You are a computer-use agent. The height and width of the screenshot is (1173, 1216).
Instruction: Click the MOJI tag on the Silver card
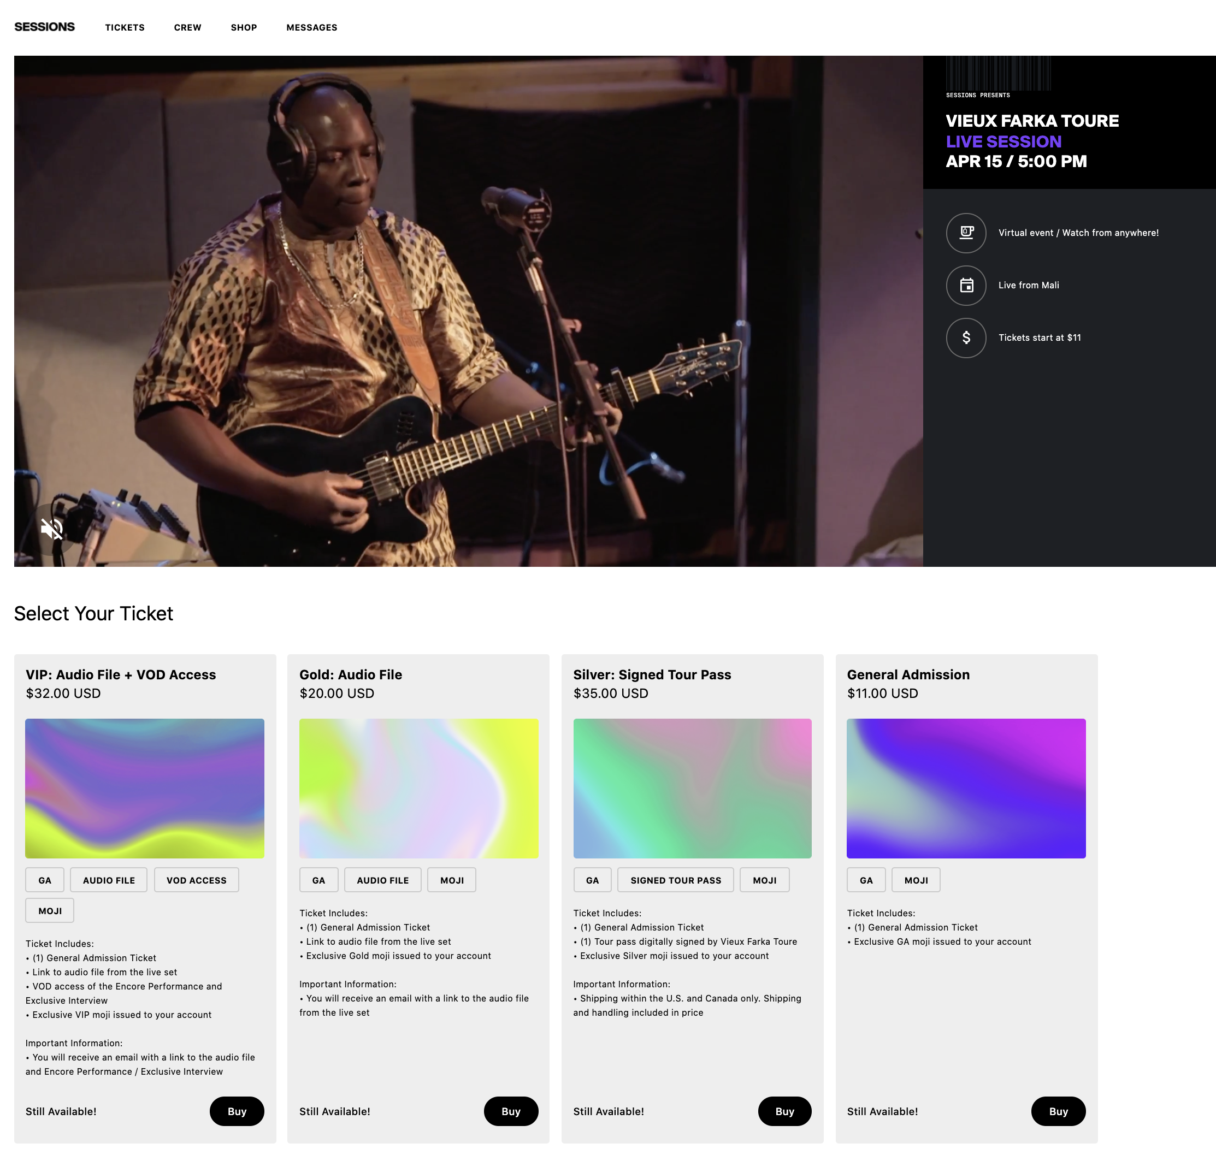pos(764,880)
